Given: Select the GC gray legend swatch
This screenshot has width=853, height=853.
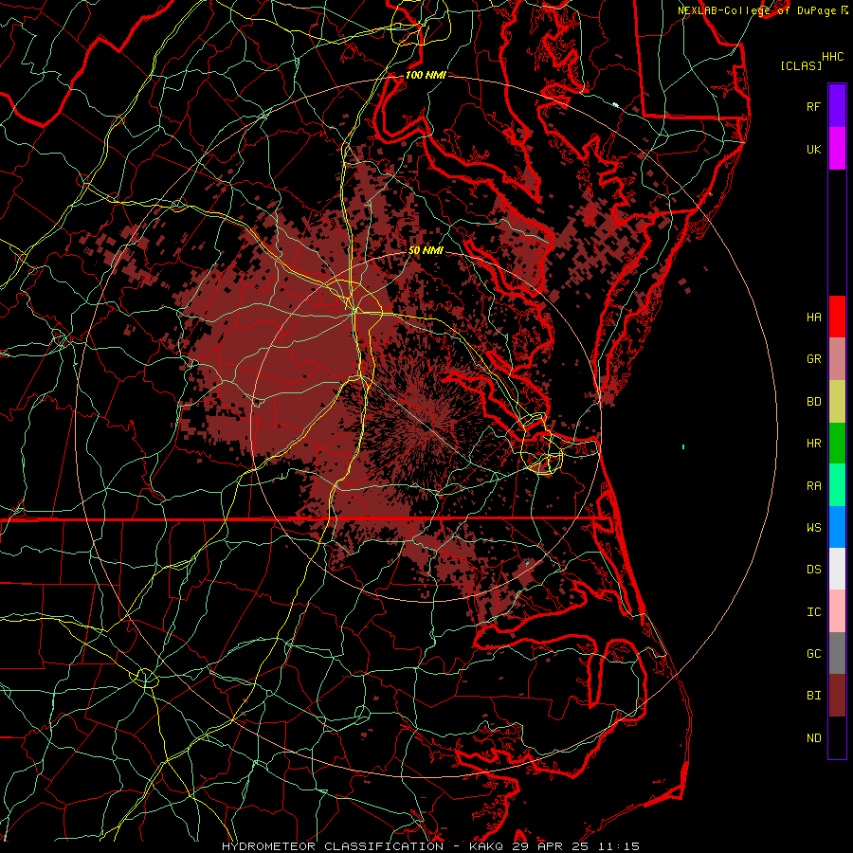Looking at the screenshot, I should coord(837,653).
